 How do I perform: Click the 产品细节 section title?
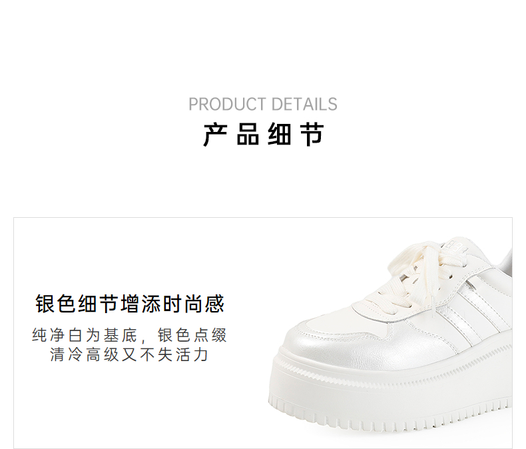tap(264, 135)
